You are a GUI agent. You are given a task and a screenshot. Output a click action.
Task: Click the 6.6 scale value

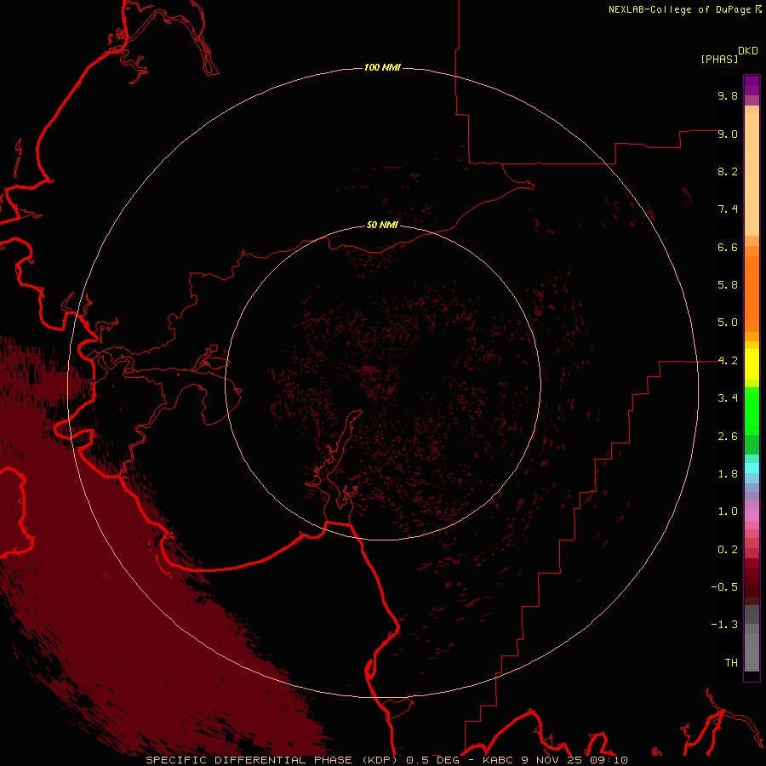[x=728, y=247]
